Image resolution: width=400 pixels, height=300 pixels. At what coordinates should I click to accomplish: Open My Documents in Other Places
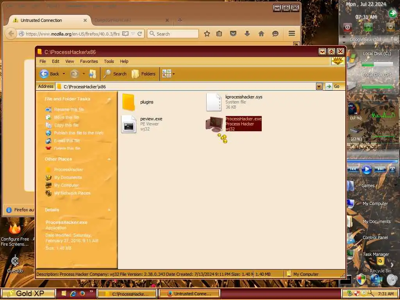pos(68,178)
